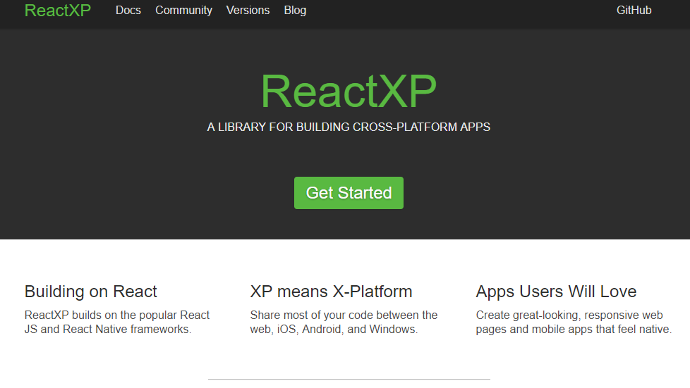Visit the Blog link
This screenshot has height=388, width=690.
click(295, 10)
